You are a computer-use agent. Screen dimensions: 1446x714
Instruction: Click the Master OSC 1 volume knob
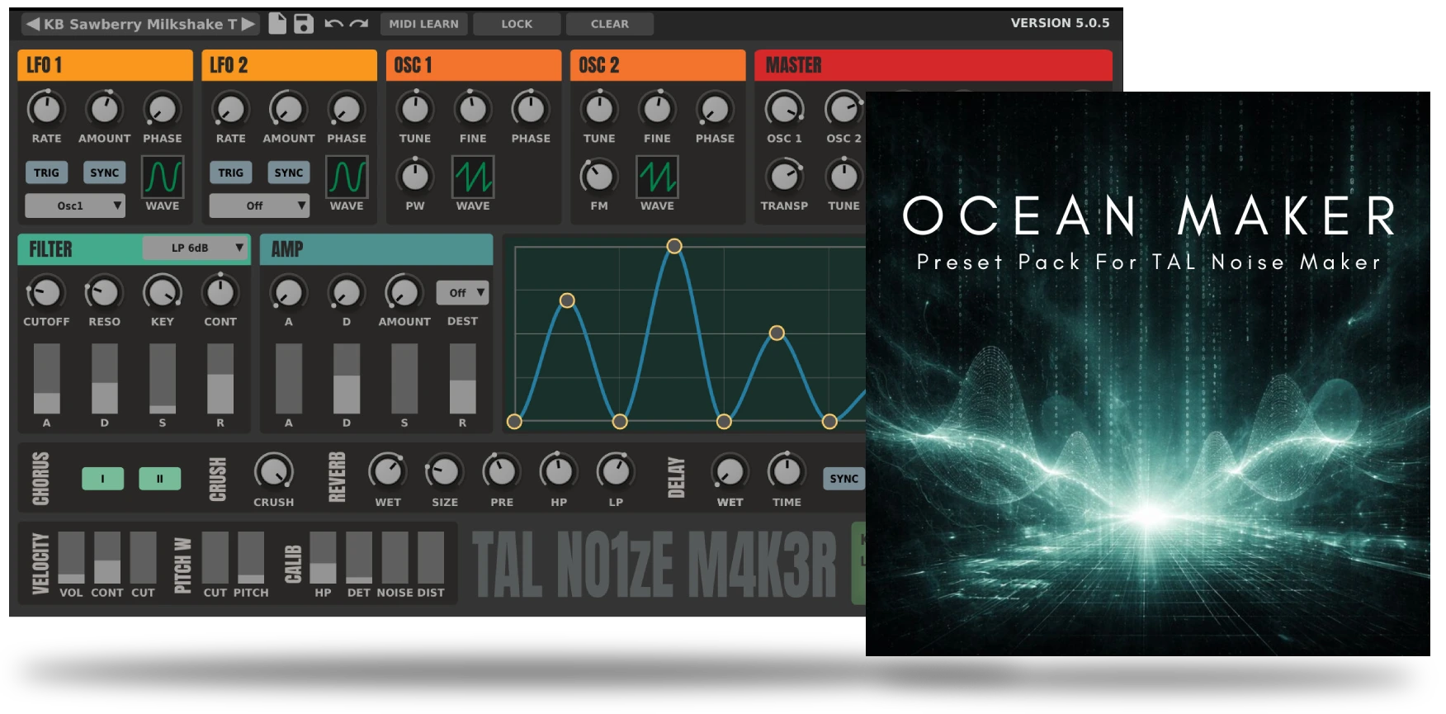pyautogui.click(x=784, y=108)
